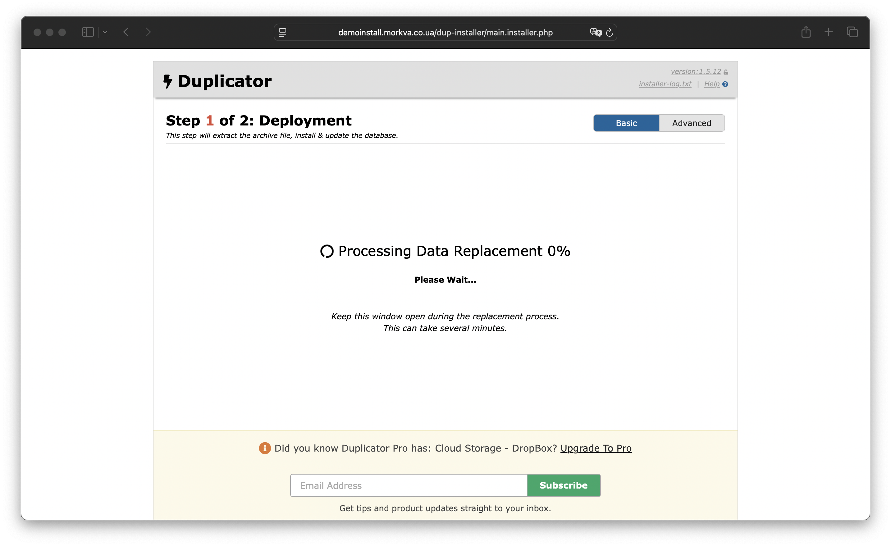
Task: Switch to the Basic mode tab
Action: (626, 123)
